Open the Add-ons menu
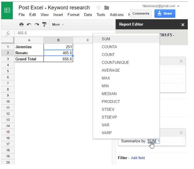194x169 pixels. coord(117,15)
